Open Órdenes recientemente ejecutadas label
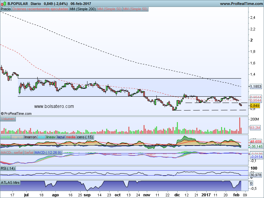Screen dimensions: 264x198 pos(40,9)
